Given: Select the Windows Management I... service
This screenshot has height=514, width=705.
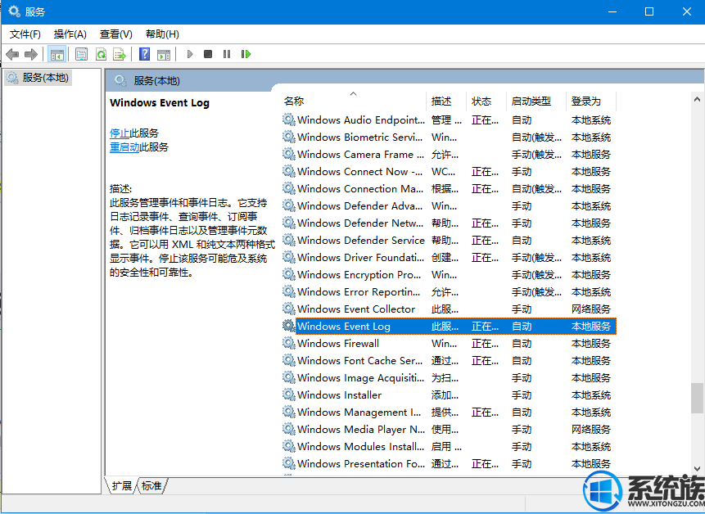Looking at the screenshot, I should [359, 412].
